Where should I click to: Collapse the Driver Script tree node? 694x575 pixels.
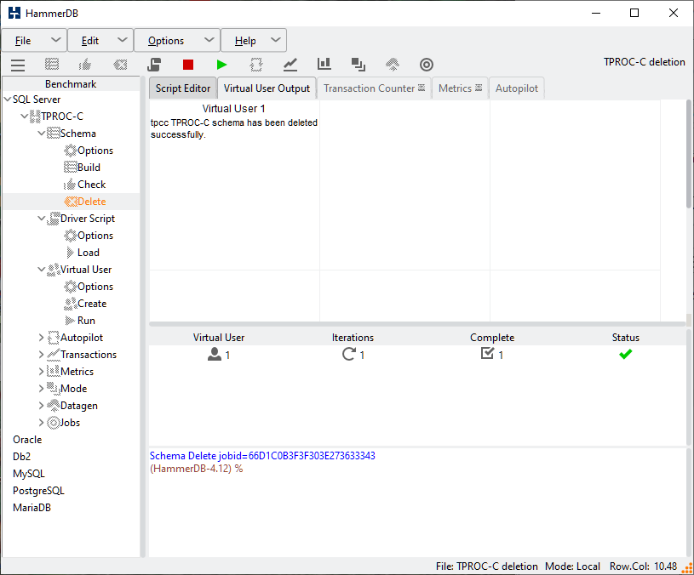pyautogui.click(x=42, y=219)
